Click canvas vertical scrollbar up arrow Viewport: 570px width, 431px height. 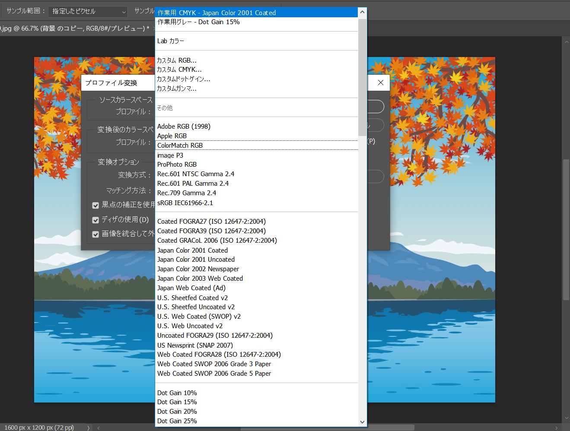tap(566, 41)
